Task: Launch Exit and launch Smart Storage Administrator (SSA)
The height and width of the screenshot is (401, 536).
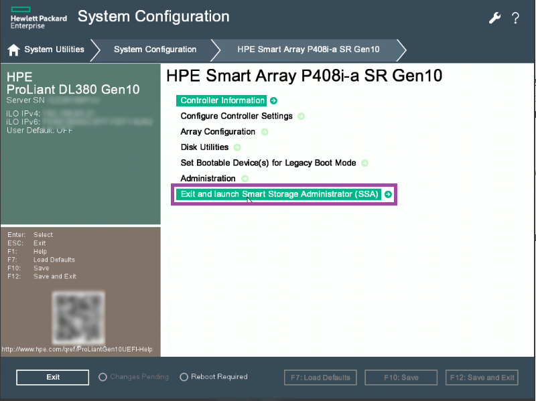Action: coord(279,194)
